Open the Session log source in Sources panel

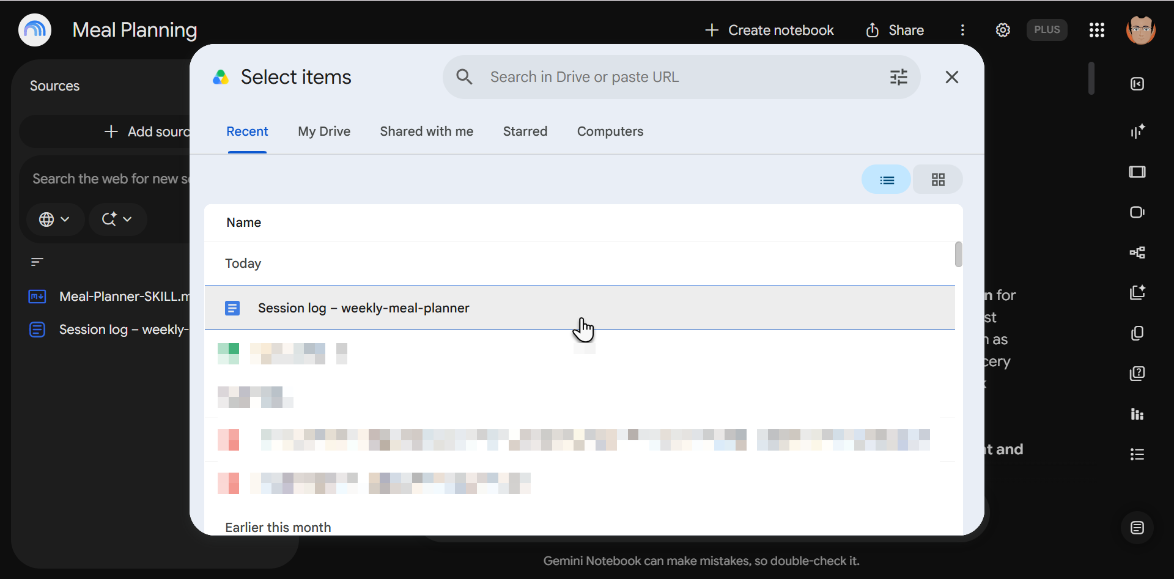[110, 330]
